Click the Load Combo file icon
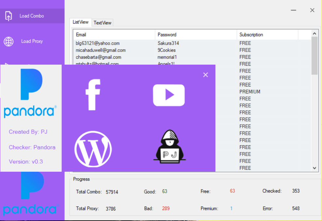 pos(8,16)
